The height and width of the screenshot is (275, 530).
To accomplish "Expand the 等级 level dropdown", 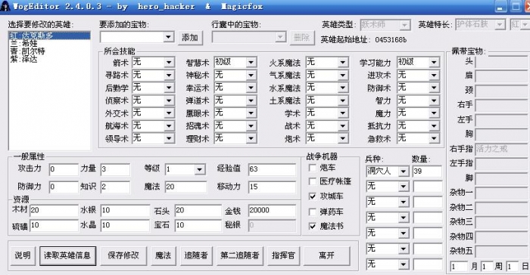I will [x=200, y=169].
